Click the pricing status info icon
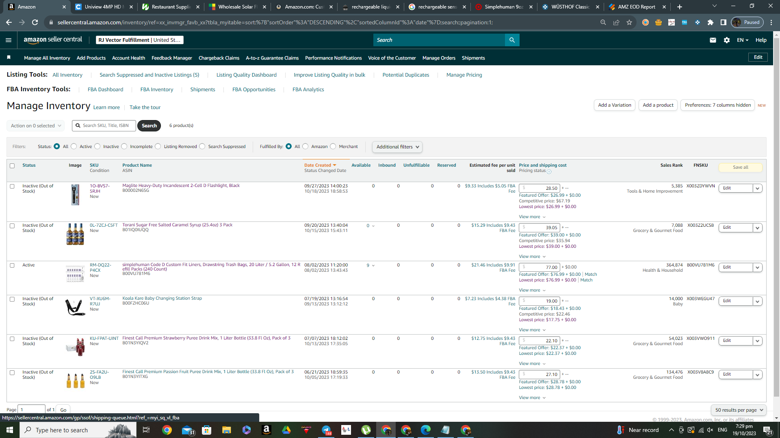780x438 pixels. coord(549,172)
